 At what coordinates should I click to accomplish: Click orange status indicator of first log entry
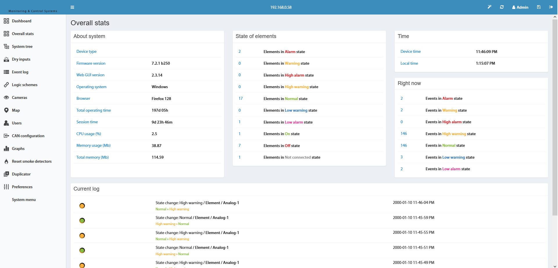82,206
